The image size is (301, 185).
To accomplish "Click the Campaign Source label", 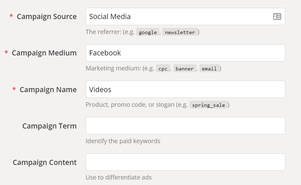I will pos(47,16).
